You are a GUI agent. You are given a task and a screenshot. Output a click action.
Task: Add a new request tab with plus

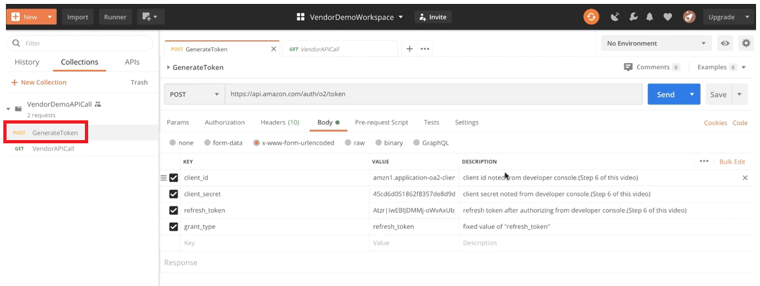click(409, 49)
